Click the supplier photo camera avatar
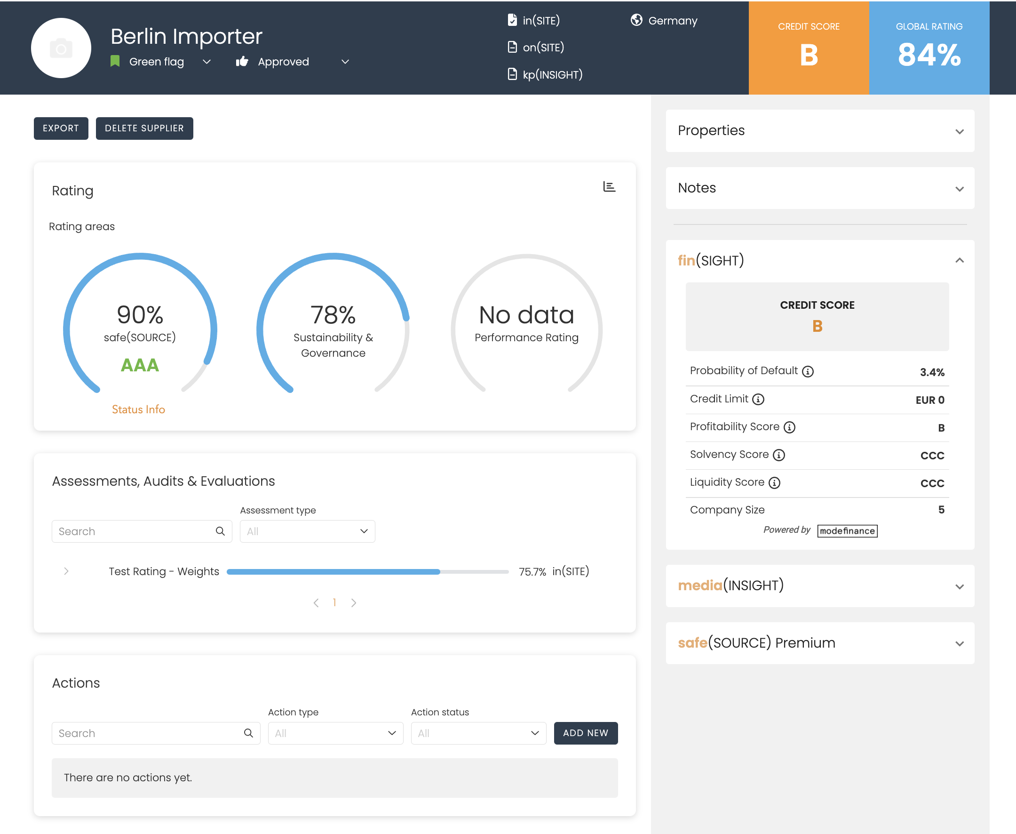The image size is (1016, 834). click(x=61, y=48)
